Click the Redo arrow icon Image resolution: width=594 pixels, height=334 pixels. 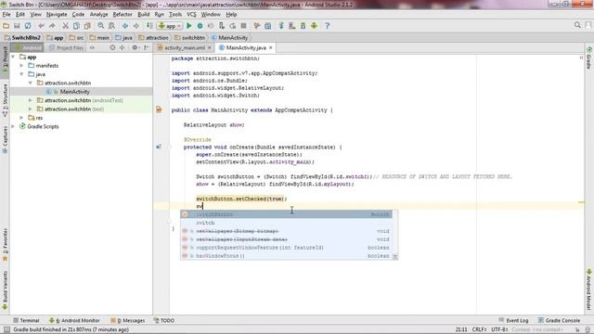[x=52, y=26]
